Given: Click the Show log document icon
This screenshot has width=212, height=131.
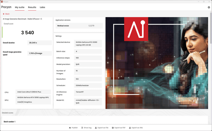Looking at the screenshot, I should click(x=82, y=128).
